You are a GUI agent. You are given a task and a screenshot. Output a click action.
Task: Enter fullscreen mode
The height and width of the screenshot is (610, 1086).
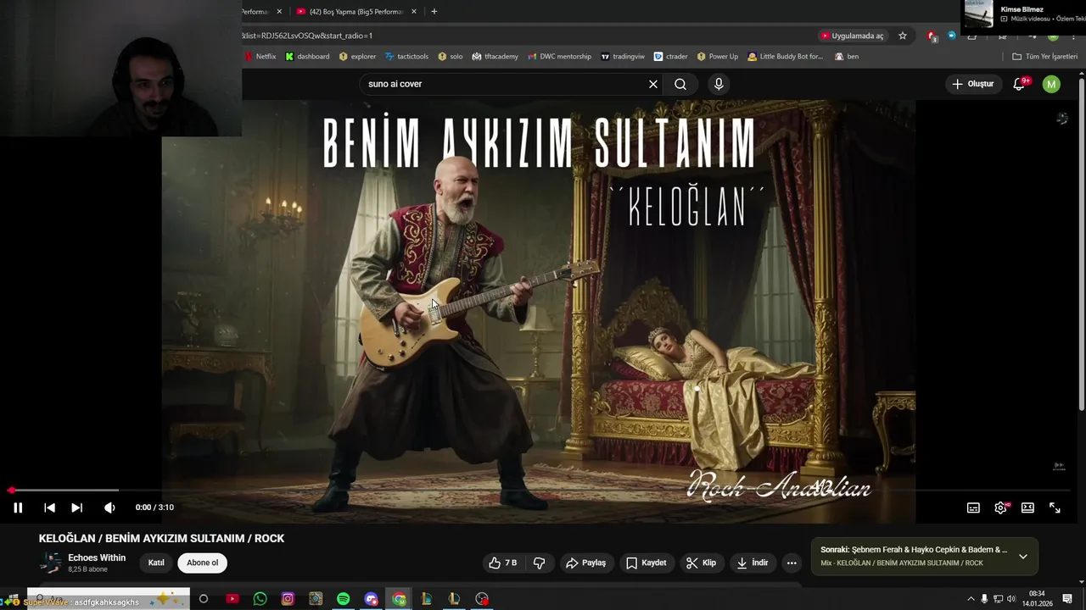point(1055,507)
